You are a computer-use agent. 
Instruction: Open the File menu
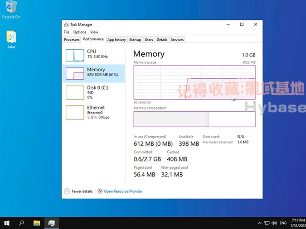tap(66, 32)
